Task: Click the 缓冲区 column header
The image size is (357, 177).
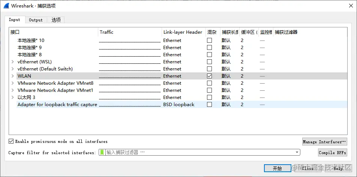Action: 249,32
